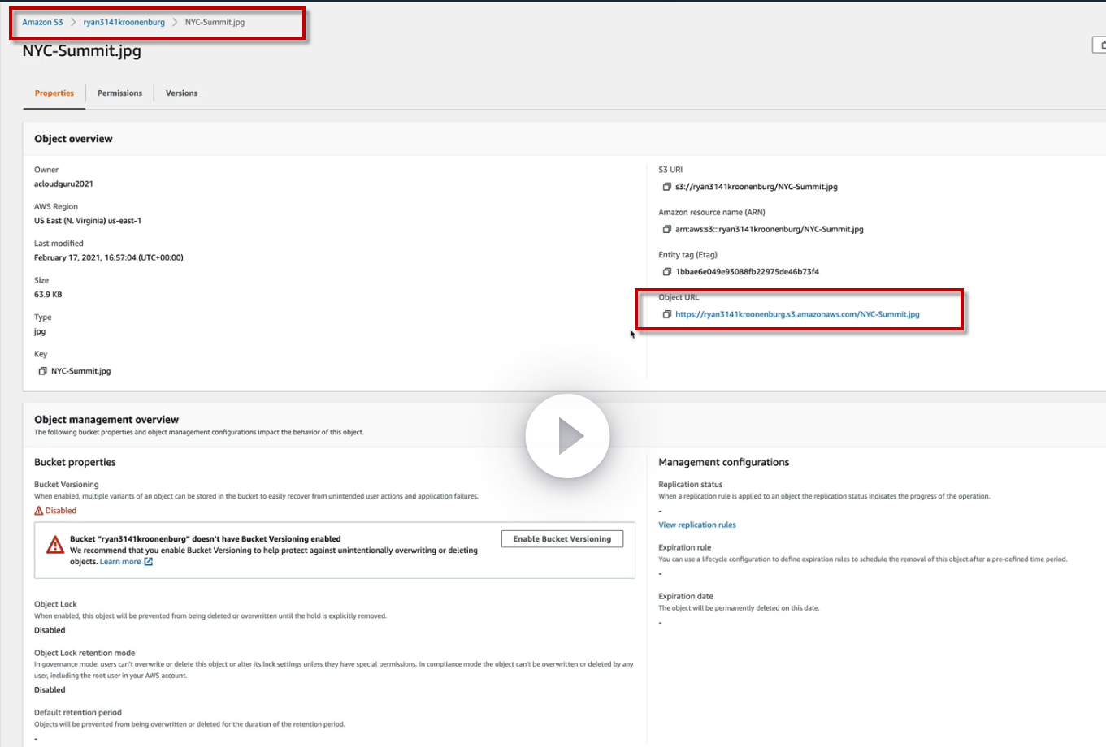Click the Etag value 1bbae6e049e93088fb22975de46b73f4
This screenshot has width=1106, height=747.
point(747,272)
